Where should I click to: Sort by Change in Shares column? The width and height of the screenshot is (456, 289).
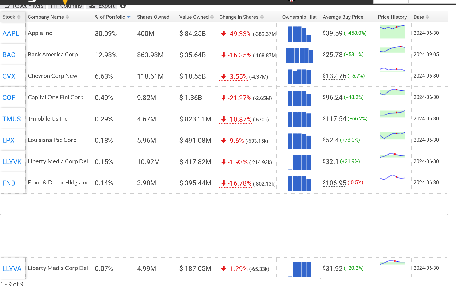(x=242, y=17)
